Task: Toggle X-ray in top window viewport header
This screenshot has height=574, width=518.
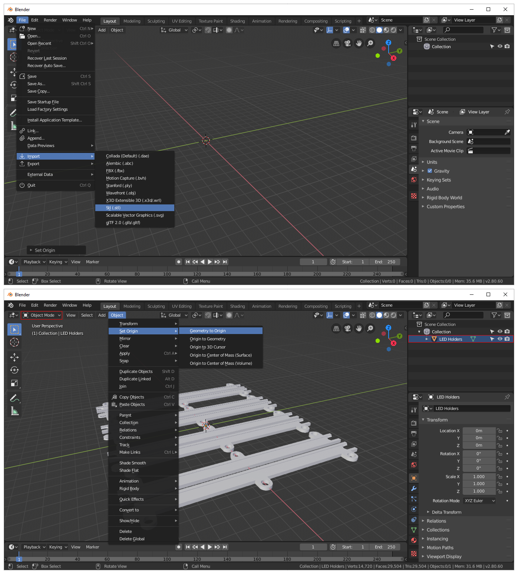Action: tap(363, 30)
